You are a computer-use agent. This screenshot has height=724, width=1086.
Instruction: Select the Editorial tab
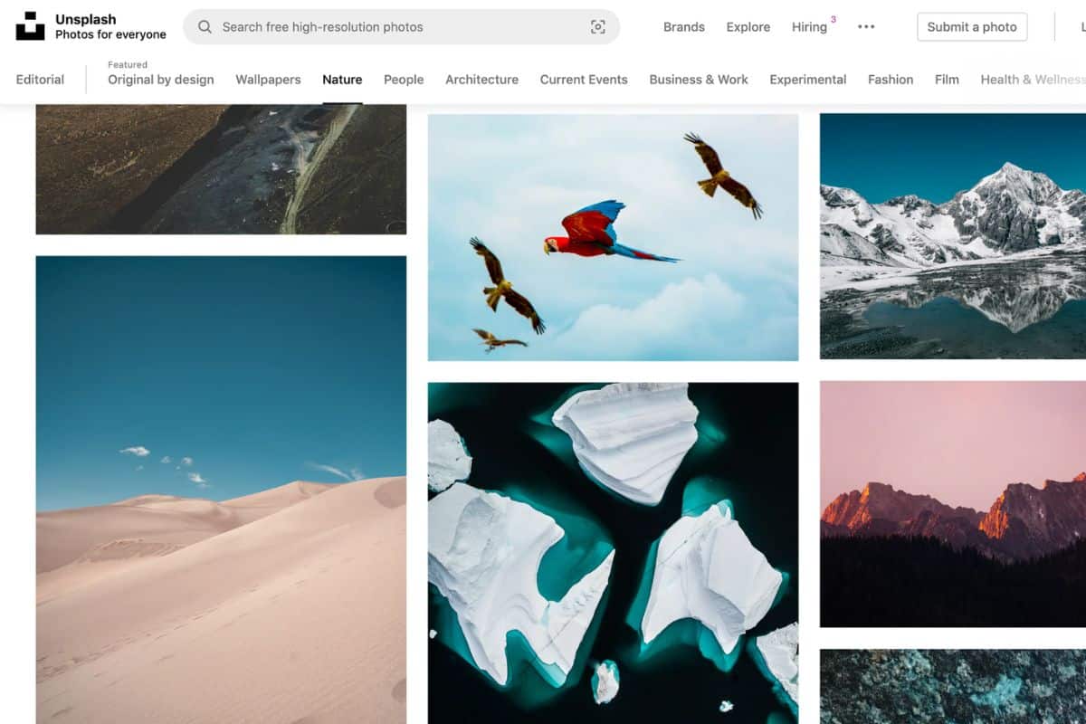click(x=40, y=80)
